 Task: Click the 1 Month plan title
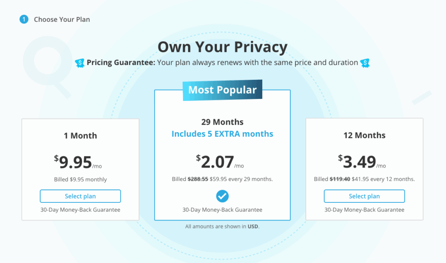[80, 136]
